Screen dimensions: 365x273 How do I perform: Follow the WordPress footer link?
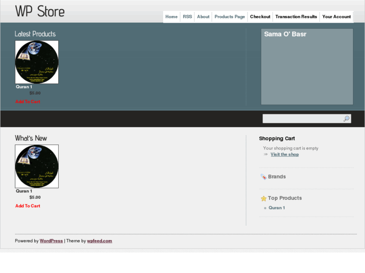51,241
